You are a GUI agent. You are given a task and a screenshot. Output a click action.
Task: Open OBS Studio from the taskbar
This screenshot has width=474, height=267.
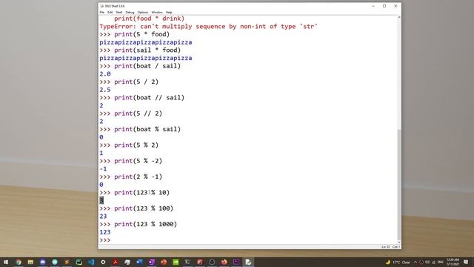[212, 262]
